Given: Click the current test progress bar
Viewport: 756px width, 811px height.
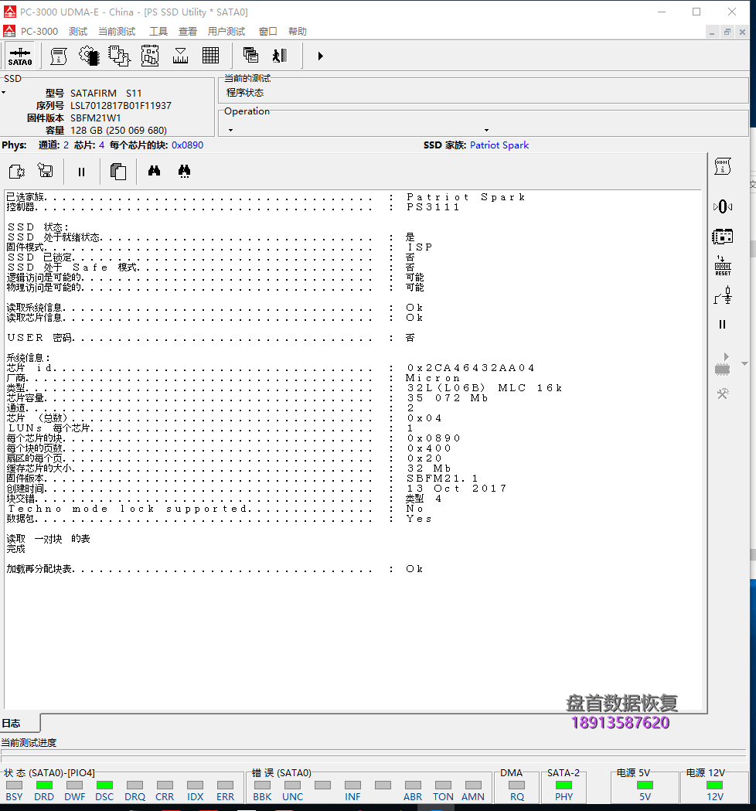Looking at the screenshot, I should 373,755.
